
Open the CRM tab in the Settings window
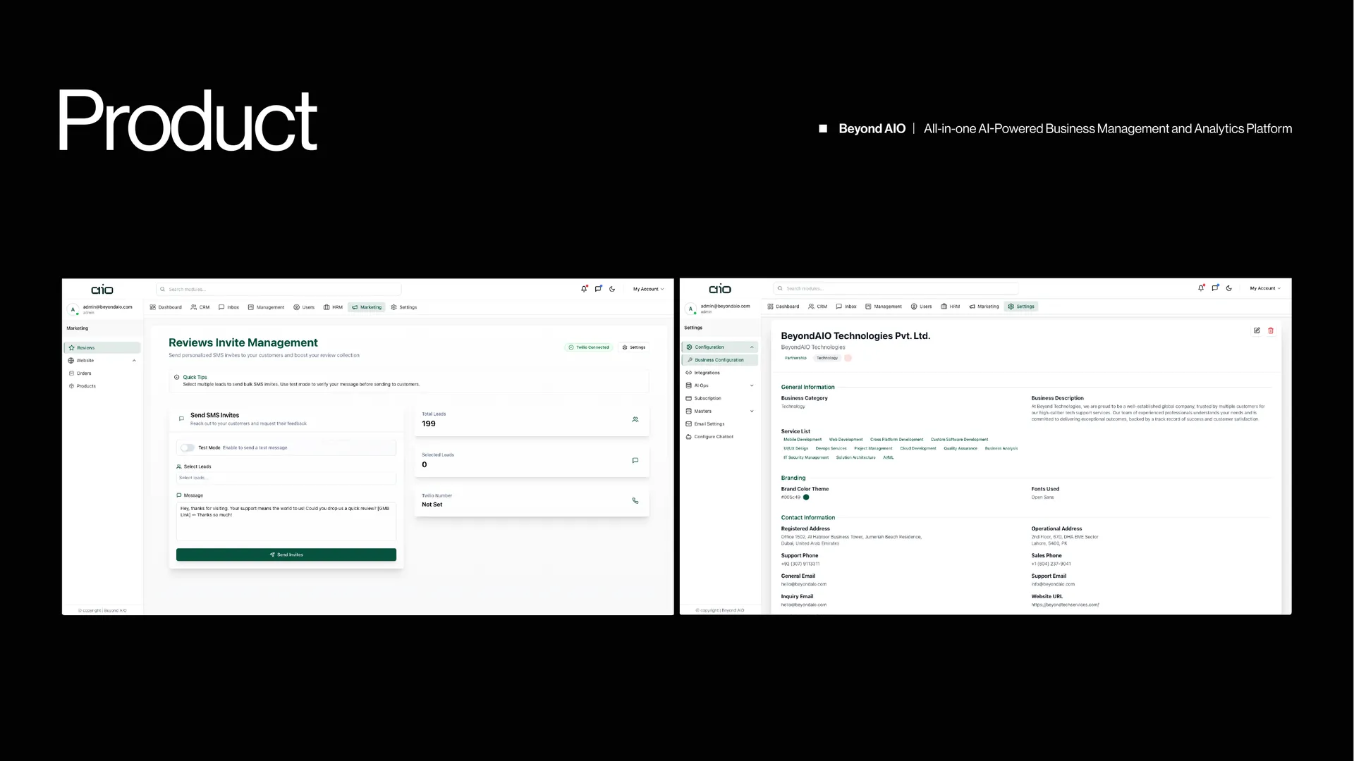click(818, 307)
